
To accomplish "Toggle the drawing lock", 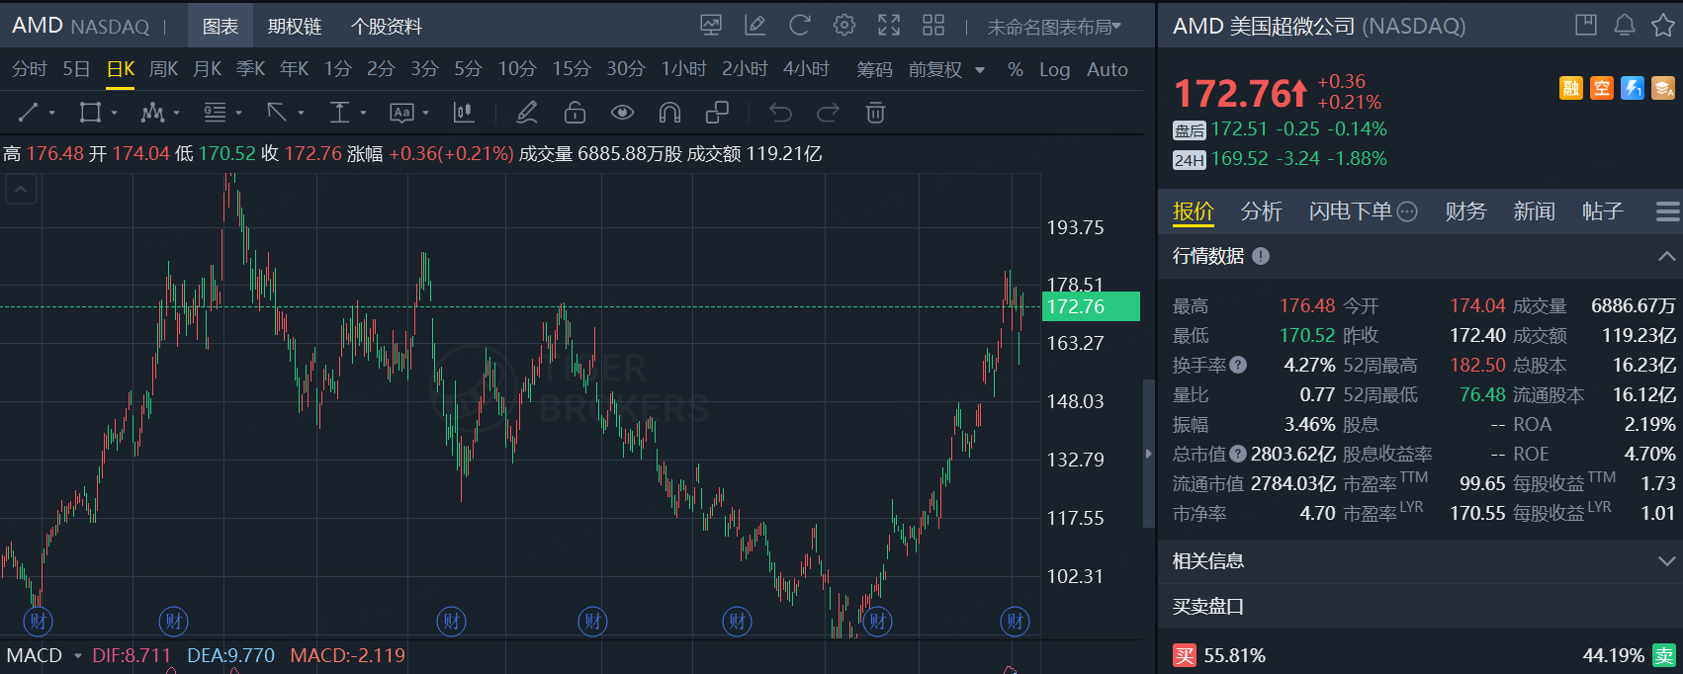I will (575, 113).
